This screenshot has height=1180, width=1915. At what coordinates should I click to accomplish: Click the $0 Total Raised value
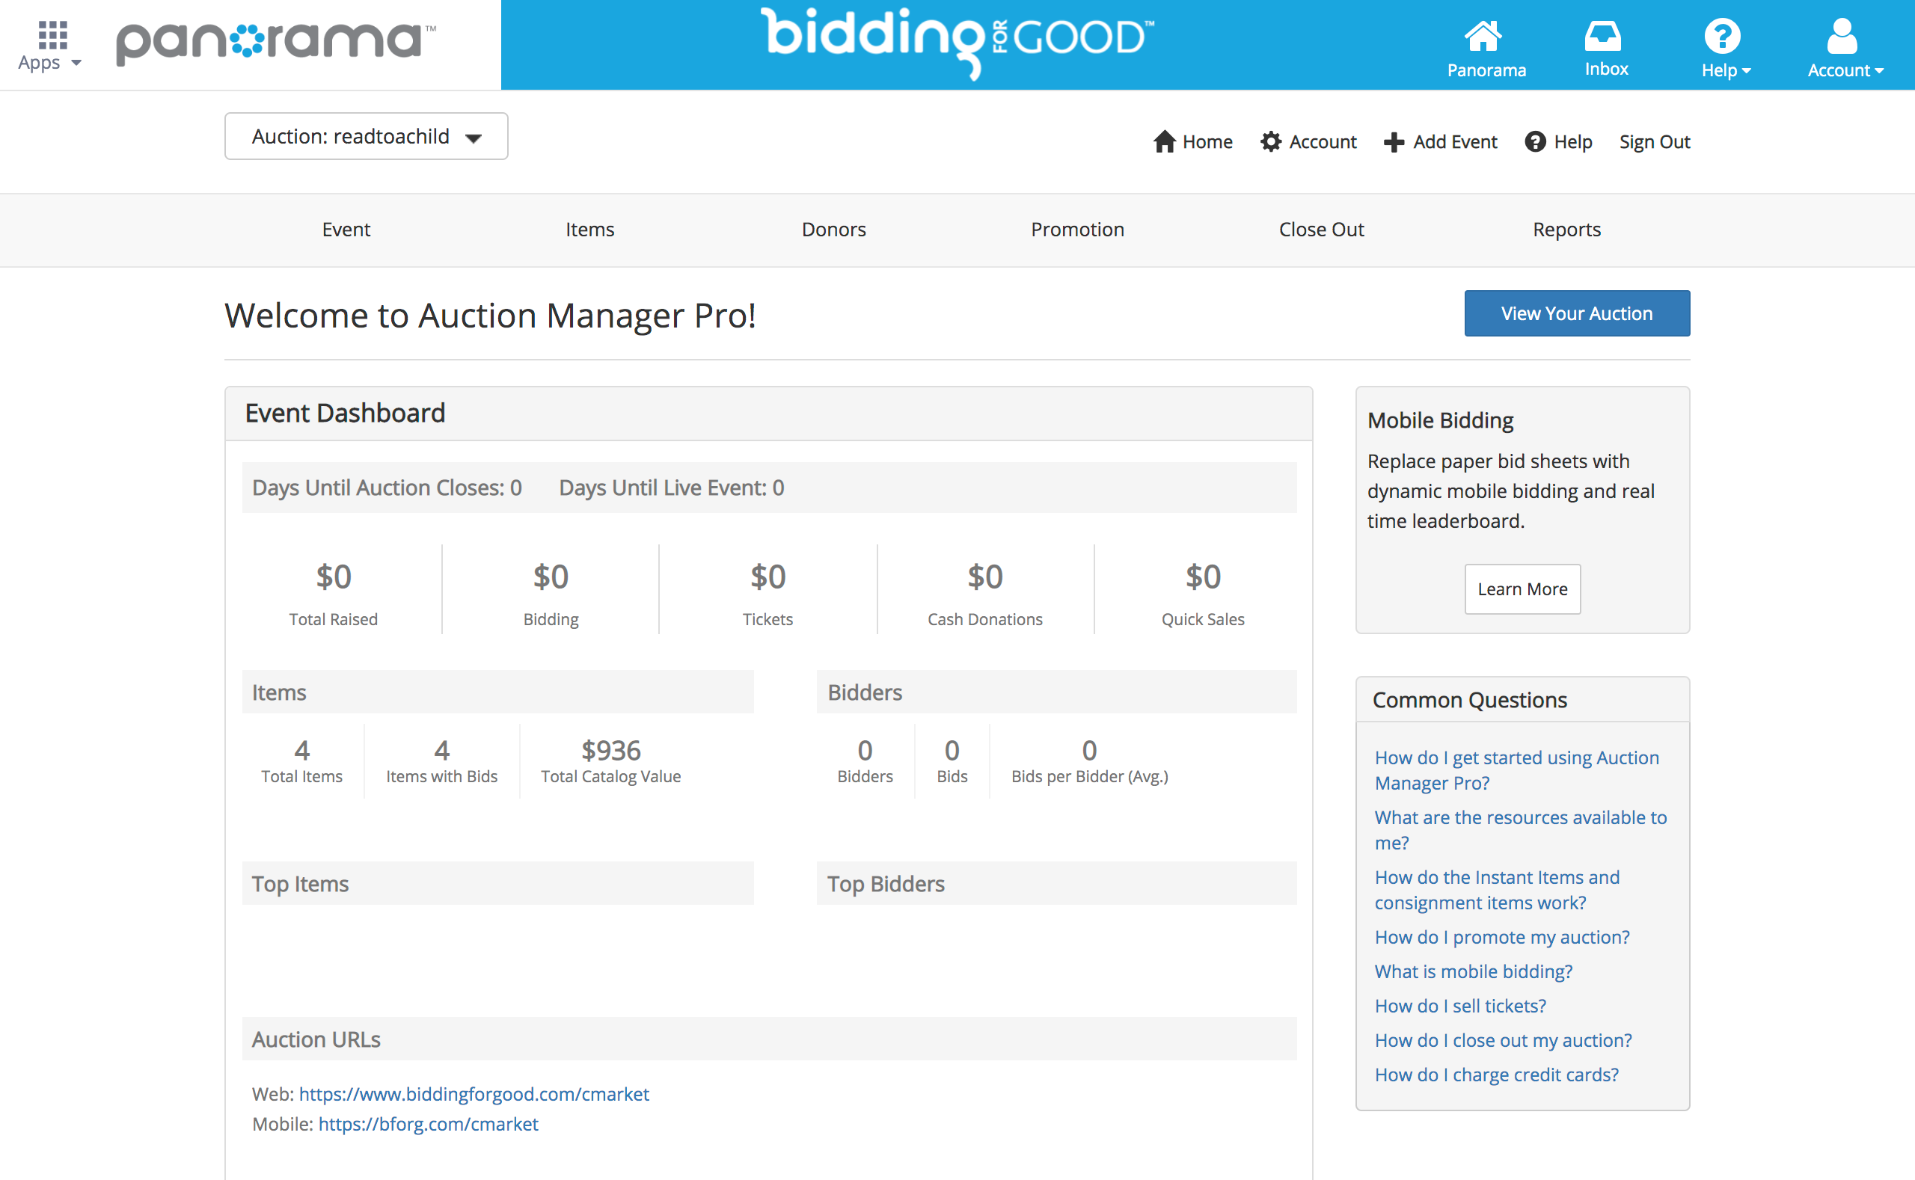coord(334,577)
